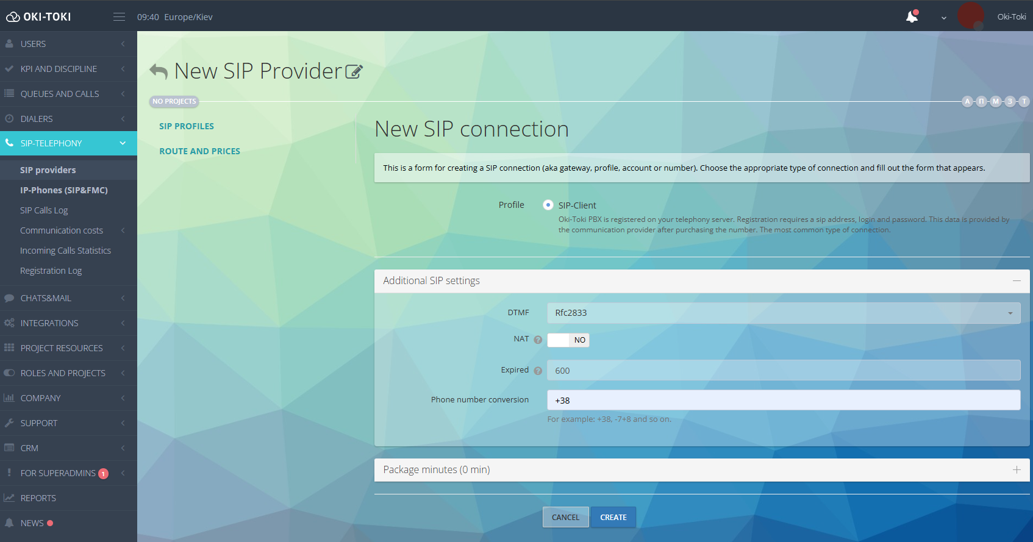
Task: Click the edit pencil icon next to title
Action: pyautogui.click(x=354, y=72)
